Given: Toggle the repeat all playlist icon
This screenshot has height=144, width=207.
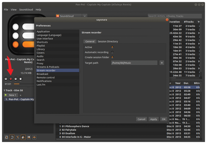Looking at the screenshot, I should click(x=12, y=137).
